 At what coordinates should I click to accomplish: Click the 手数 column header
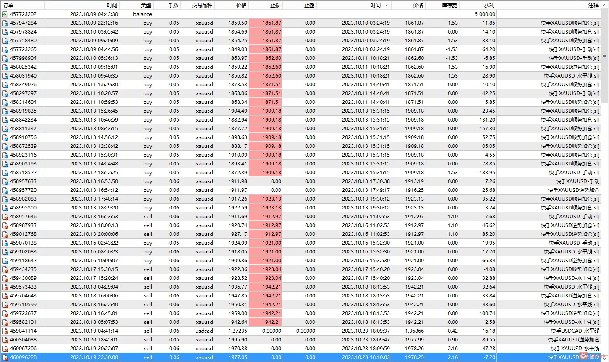click(x=167, y=5)
